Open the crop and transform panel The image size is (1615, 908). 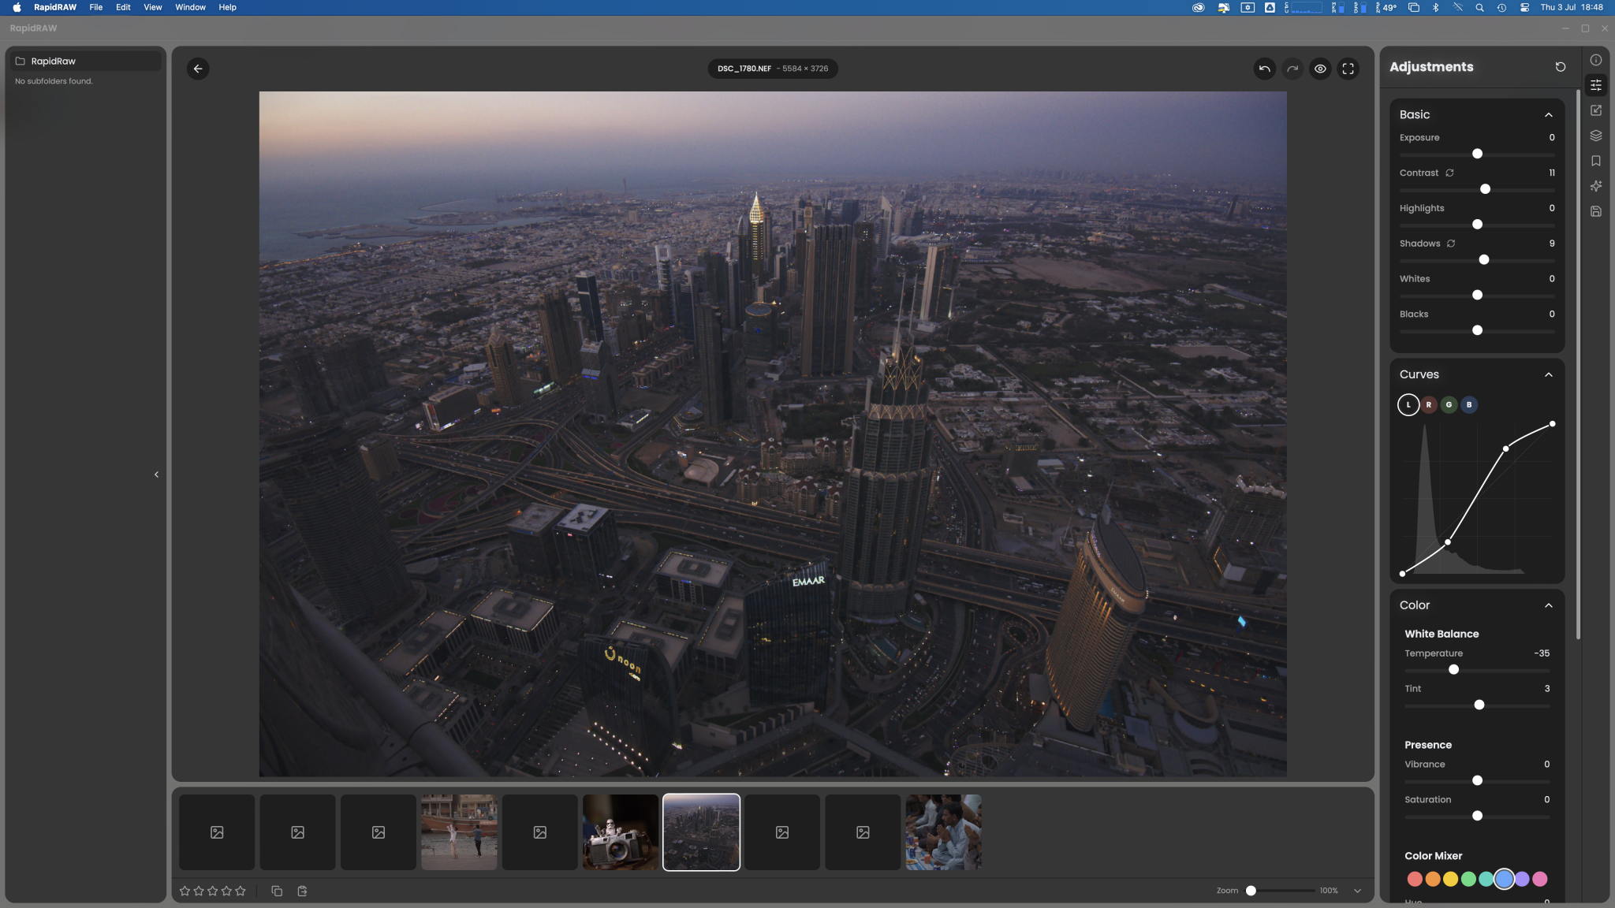click(x=1595, y=110)
